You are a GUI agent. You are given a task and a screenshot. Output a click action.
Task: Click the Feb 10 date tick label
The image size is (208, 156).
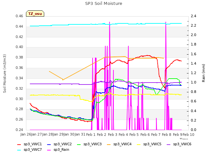(188, 135)
